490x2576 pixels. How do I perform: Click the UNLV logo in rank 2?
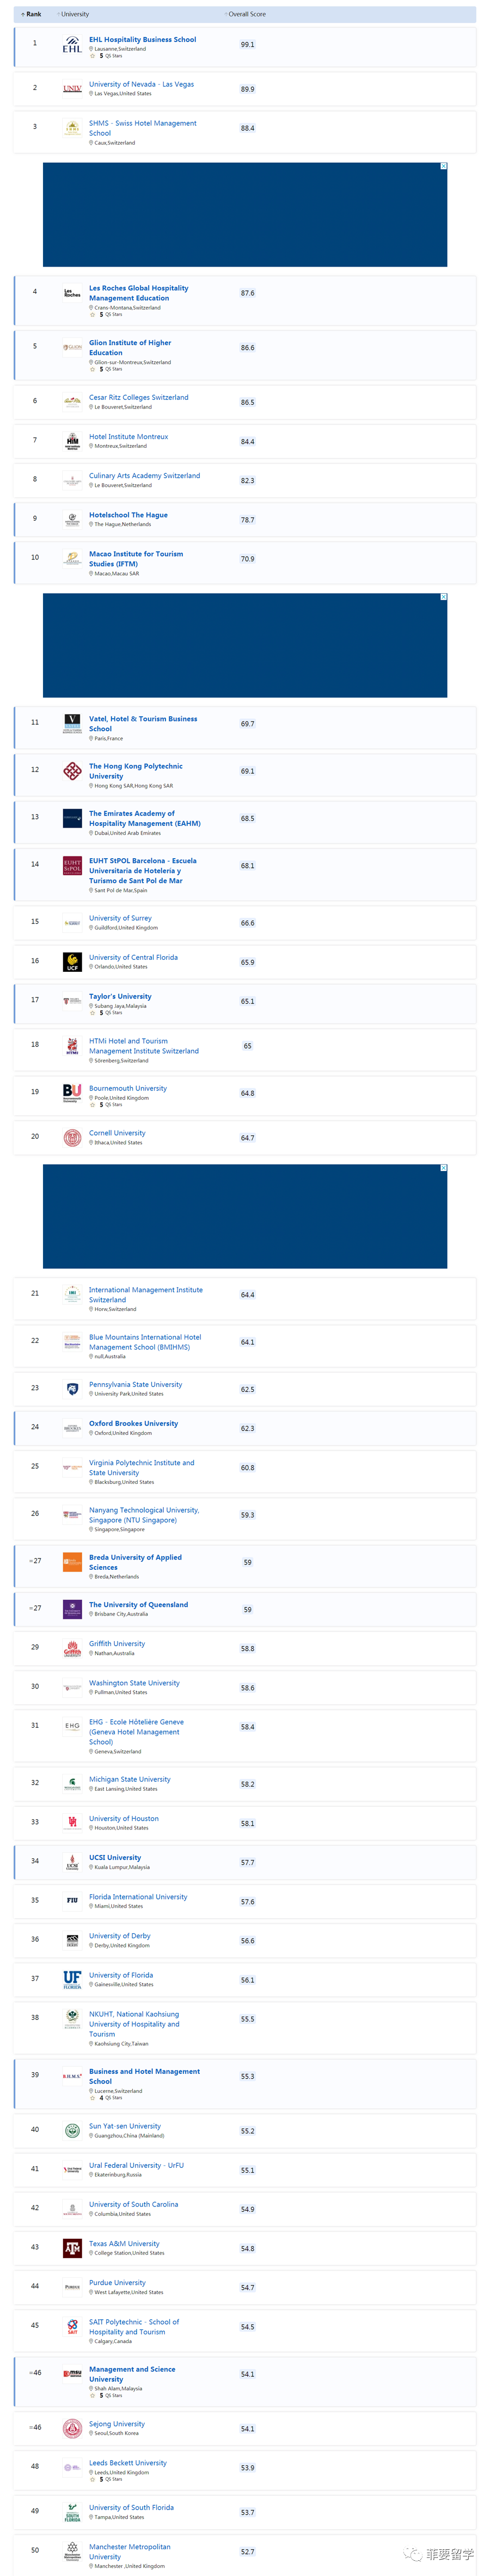[72, 89]
